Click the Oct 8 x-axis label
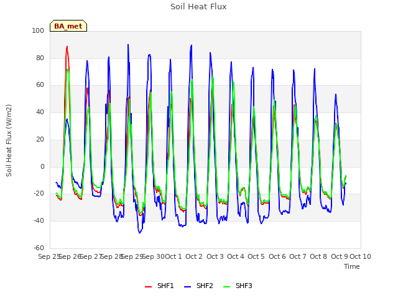The image size is (398, 298). (x=318, y=256)
